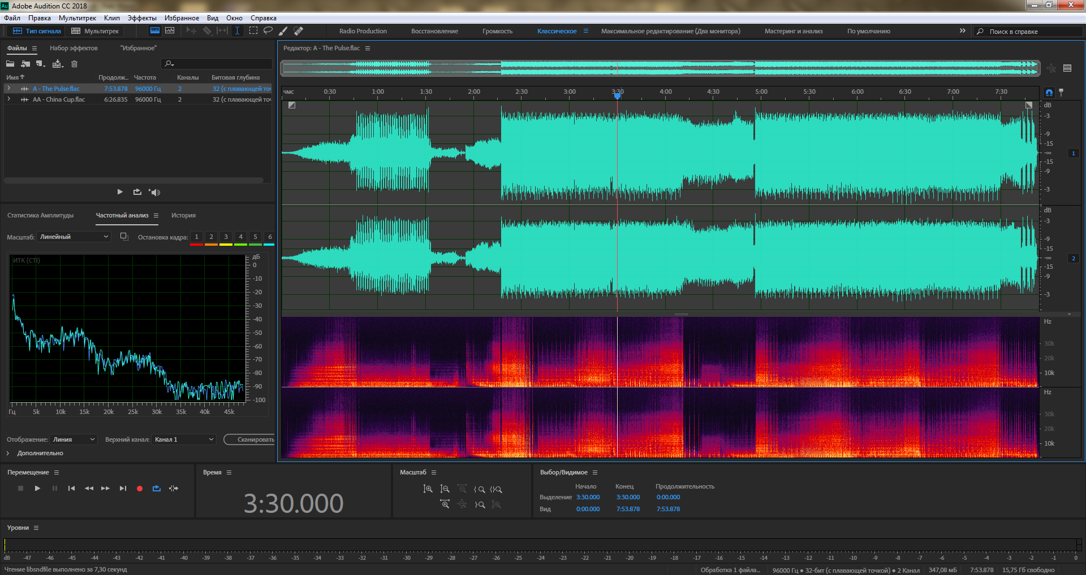Switch to Набор эффектов tab
Viewport: 1086px width, 575px height.
(x=74, y=48)
